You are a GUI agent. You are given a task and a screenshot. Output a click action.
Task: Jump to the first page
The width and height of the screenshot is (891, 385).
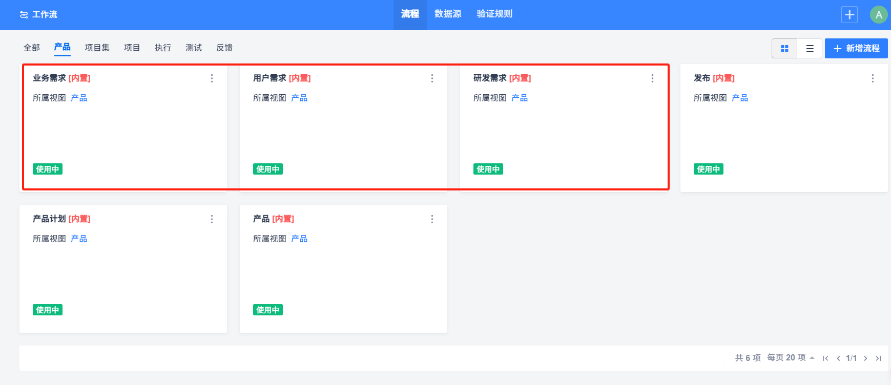click(x=825, y=358)
